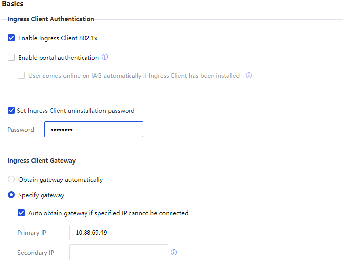Image resolution: width=343 pixels, height=273 pixels.
Task: Click info icon after IAG auto-online option
Action: tap(249, 76)
